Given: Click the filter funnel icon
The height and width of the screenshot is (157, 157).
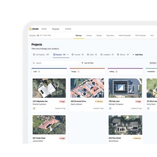Looking at the screenshot, I should [x=82, y=63].
